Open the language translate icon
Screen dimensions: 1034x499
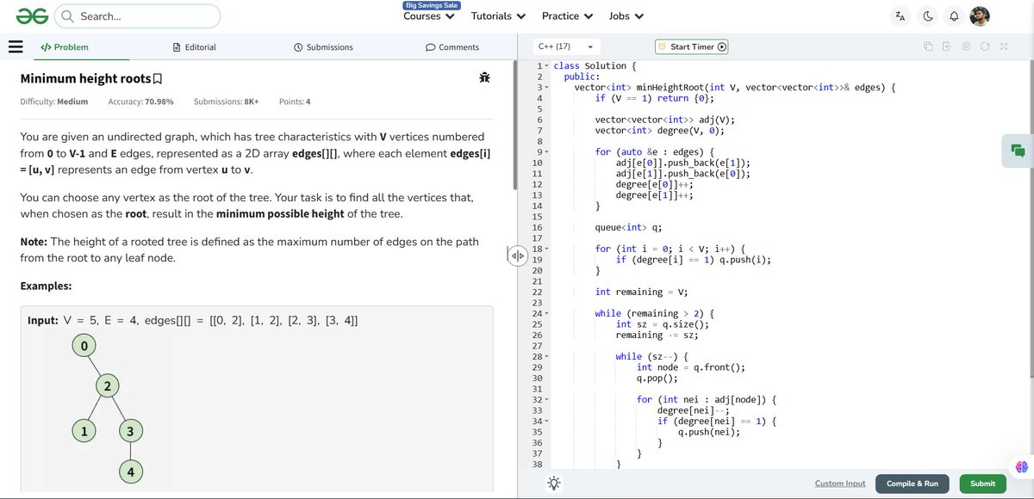click(x=900, y=15)
